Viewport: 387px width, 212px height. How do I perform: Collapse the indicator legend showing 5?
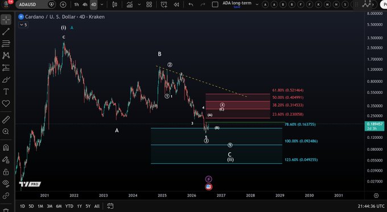pos(23,25)
